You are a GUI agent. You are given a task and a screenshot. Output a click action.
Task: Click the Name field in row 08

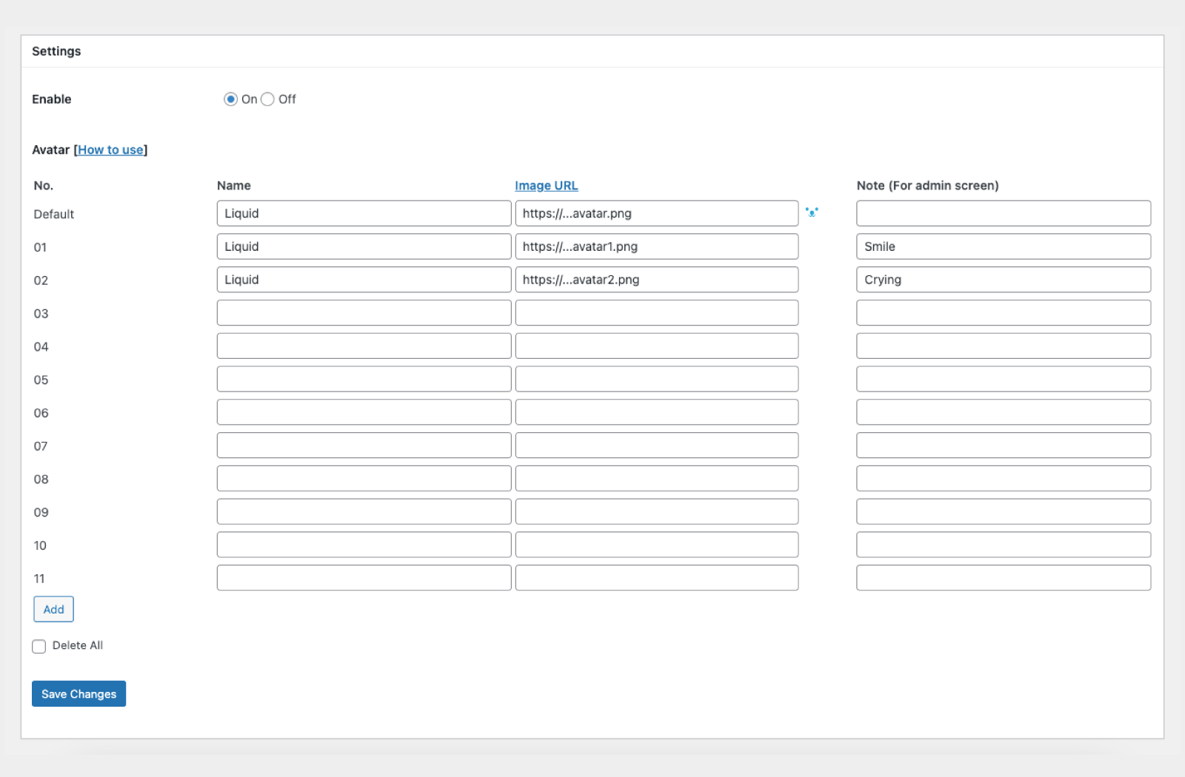click(364, 478)
